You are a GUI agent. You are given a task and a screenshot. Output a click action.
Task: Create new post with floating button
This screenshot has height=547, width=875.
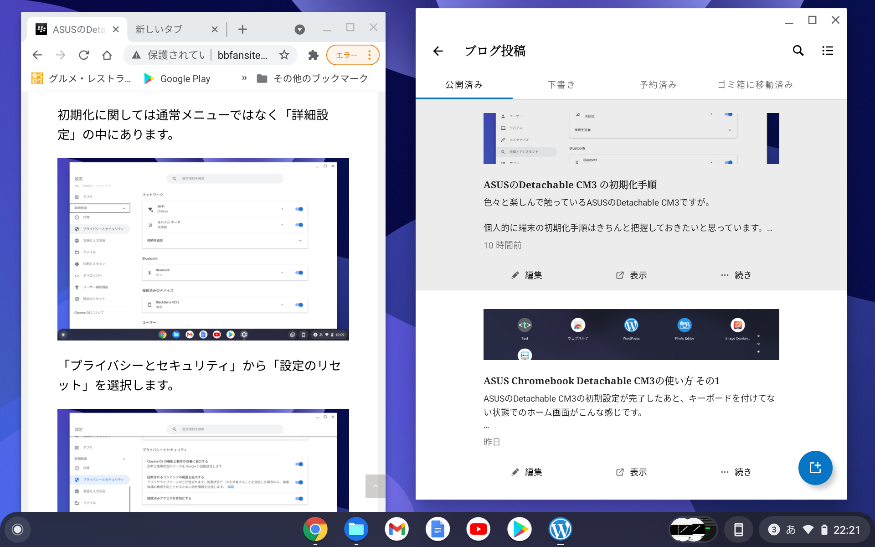(x=815, y=468)
